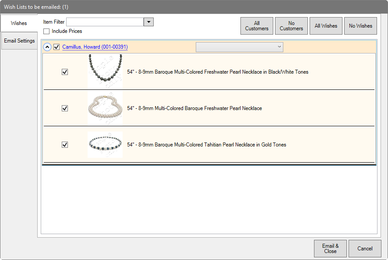
Task: Open the Email Settings tab
Action: (19, 41)
